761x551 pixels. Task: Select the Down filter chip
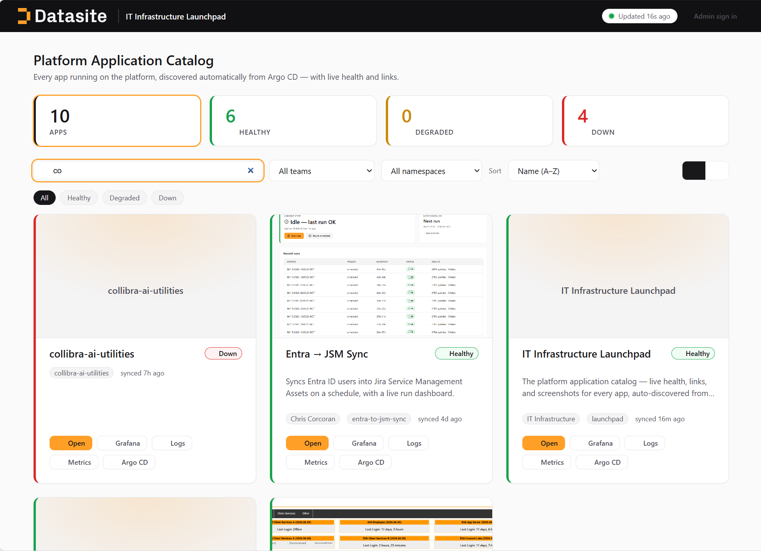pos(167,198)
